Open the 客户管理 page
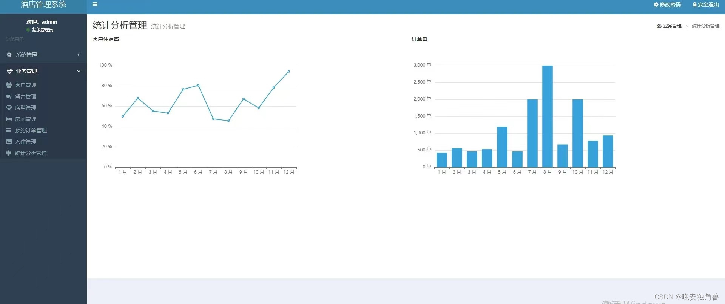The height and width of the screenshot is (304, 725). pyautogui.click(x=26, y=85)
